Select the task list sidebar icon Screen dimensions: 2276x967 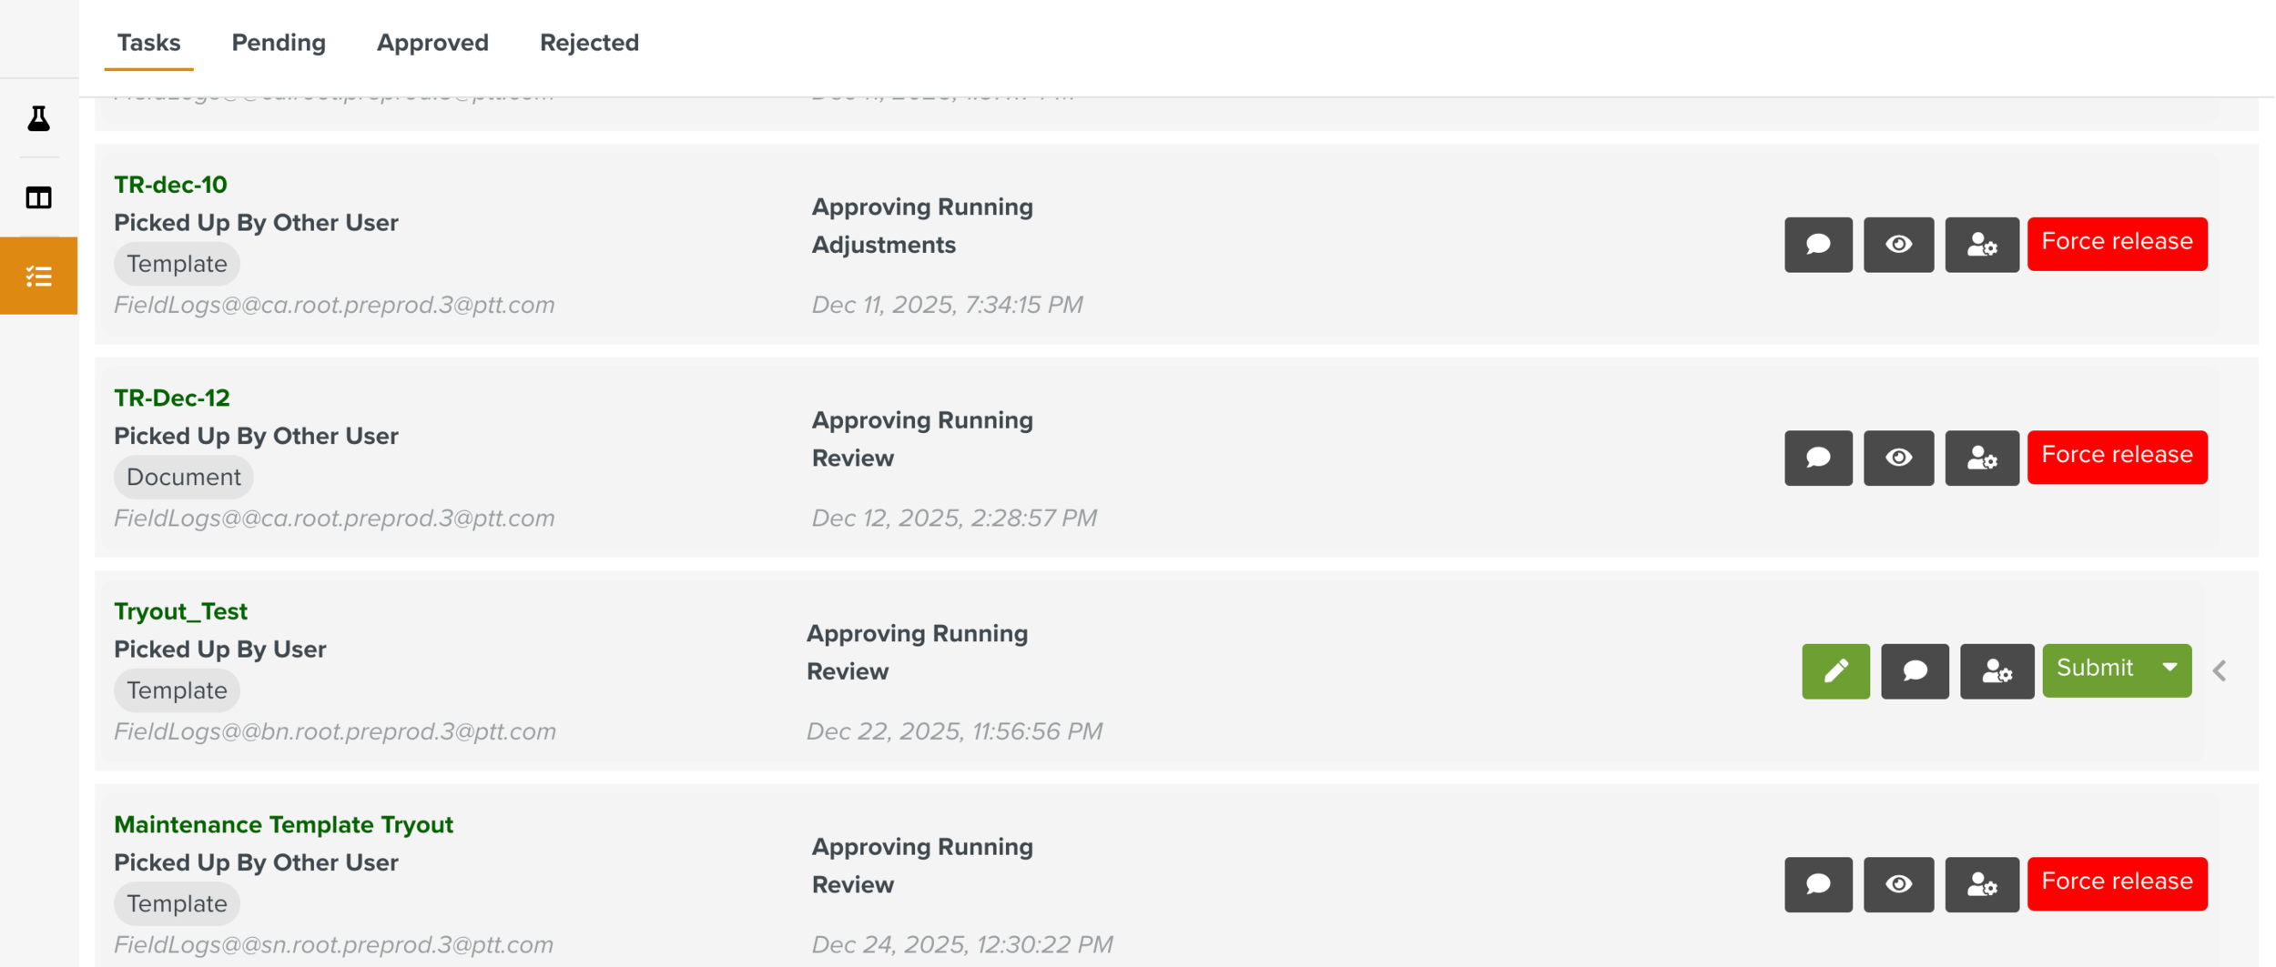pos(38,276)
